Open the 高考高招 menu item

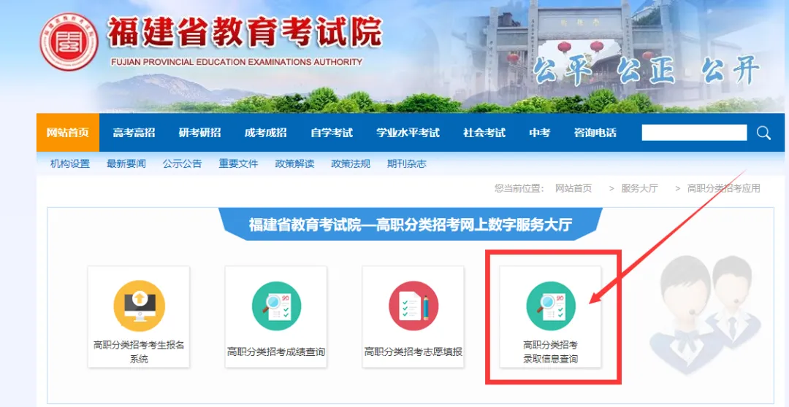pos(134,133)
